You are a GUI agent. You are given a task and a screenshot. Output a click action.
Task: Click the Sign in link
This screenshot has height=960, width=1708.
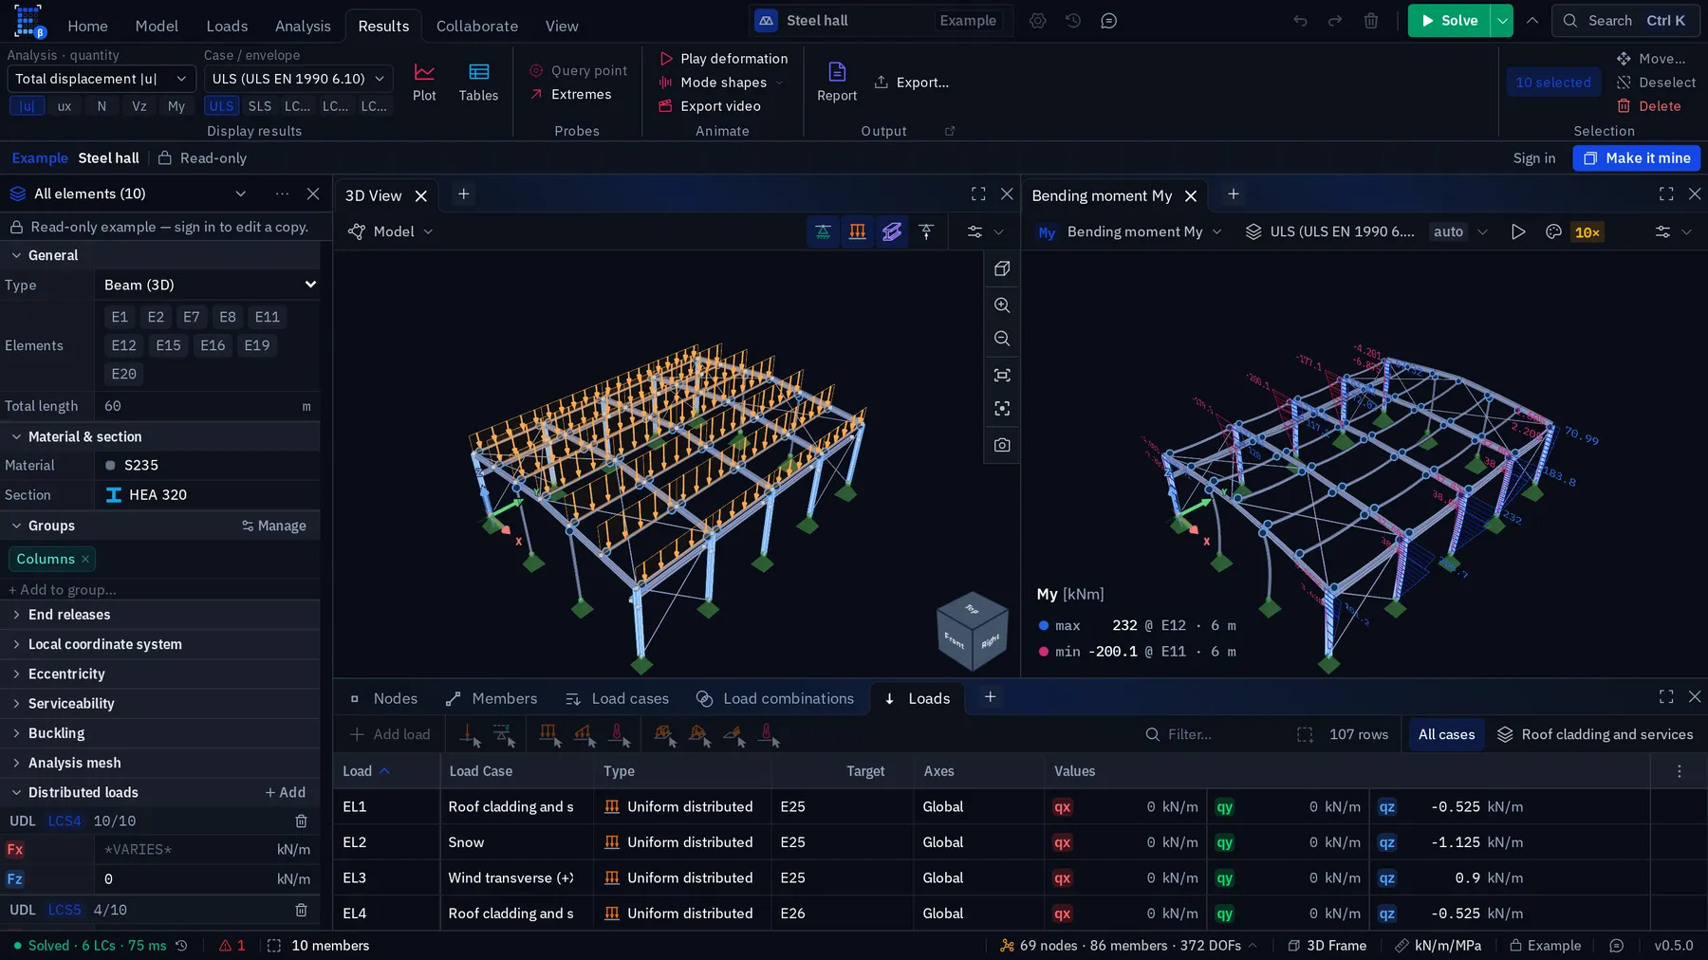pyautogui.click(x=1533, y=158)
